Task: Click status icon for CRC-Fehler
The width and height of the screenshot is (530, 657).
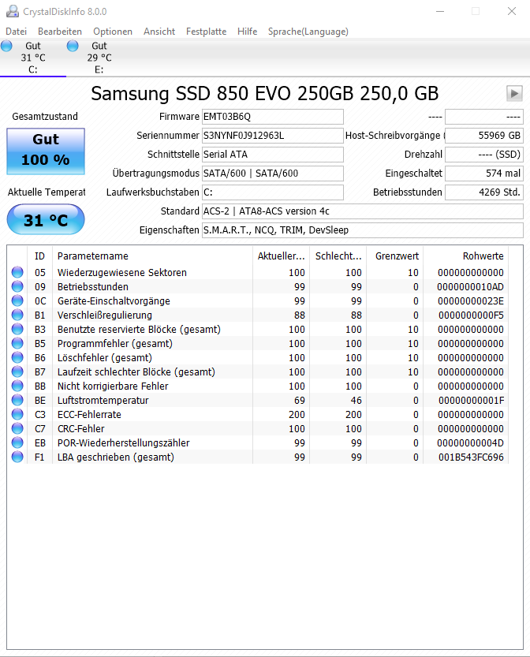Action: [x=17, y=428]
